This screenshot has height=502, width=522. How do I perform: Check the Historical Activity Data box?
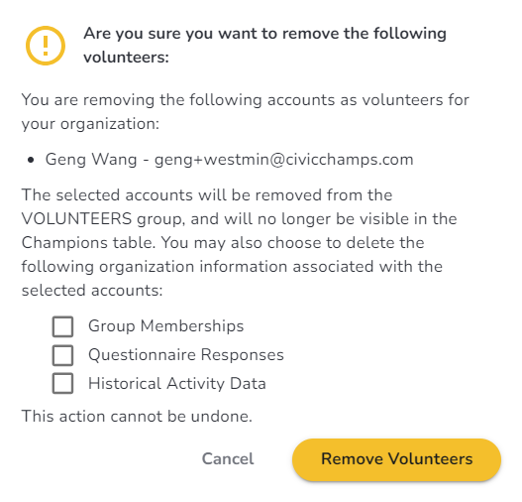(62, 383)
